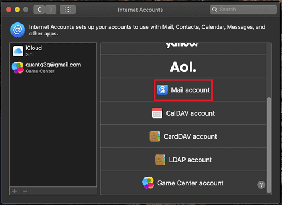Focus the Search field
The height and width of the screenshot is (205, 282).
pyautogui.click(x=243, y=10)
